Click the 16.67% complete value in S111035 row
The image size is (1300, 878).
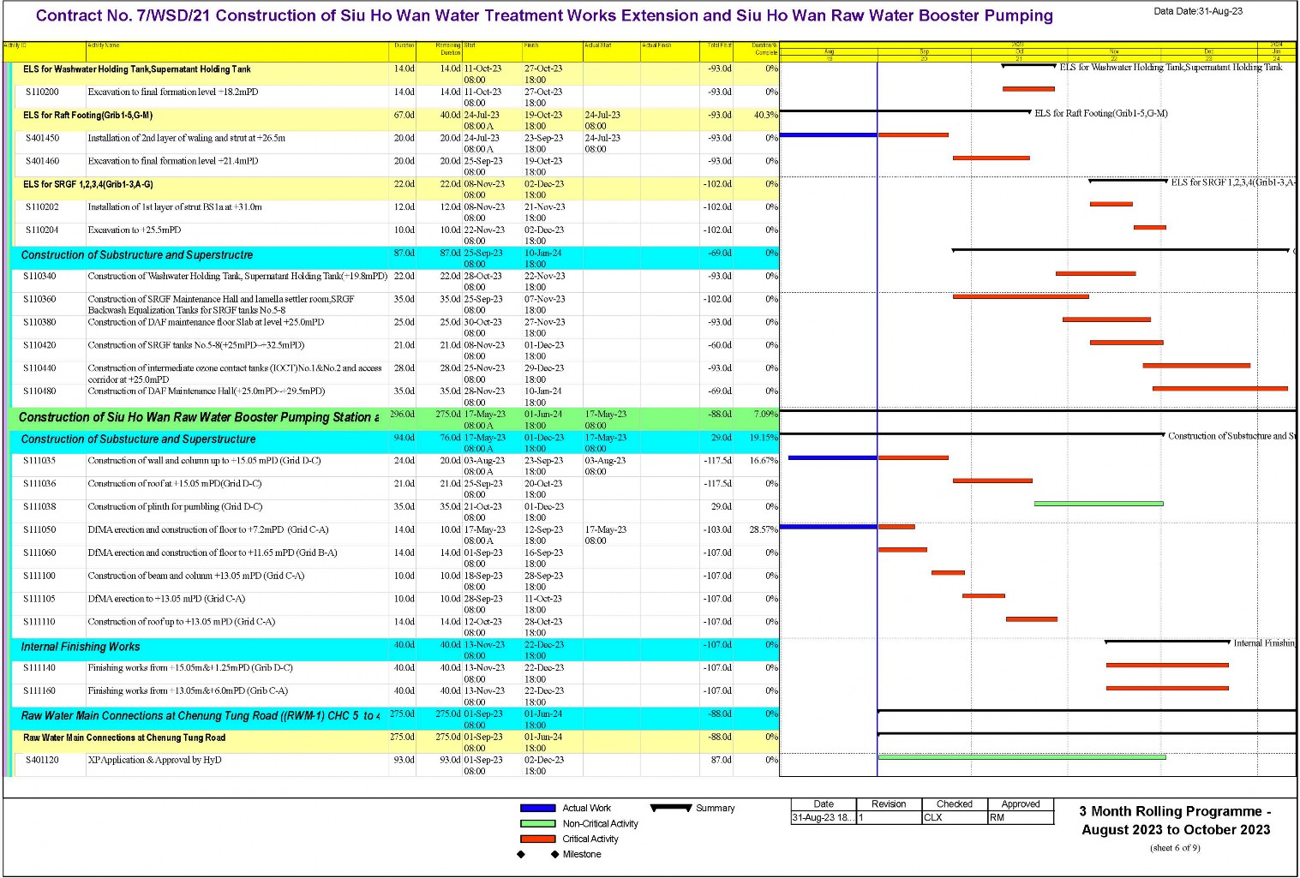click(x=764, y=460)
